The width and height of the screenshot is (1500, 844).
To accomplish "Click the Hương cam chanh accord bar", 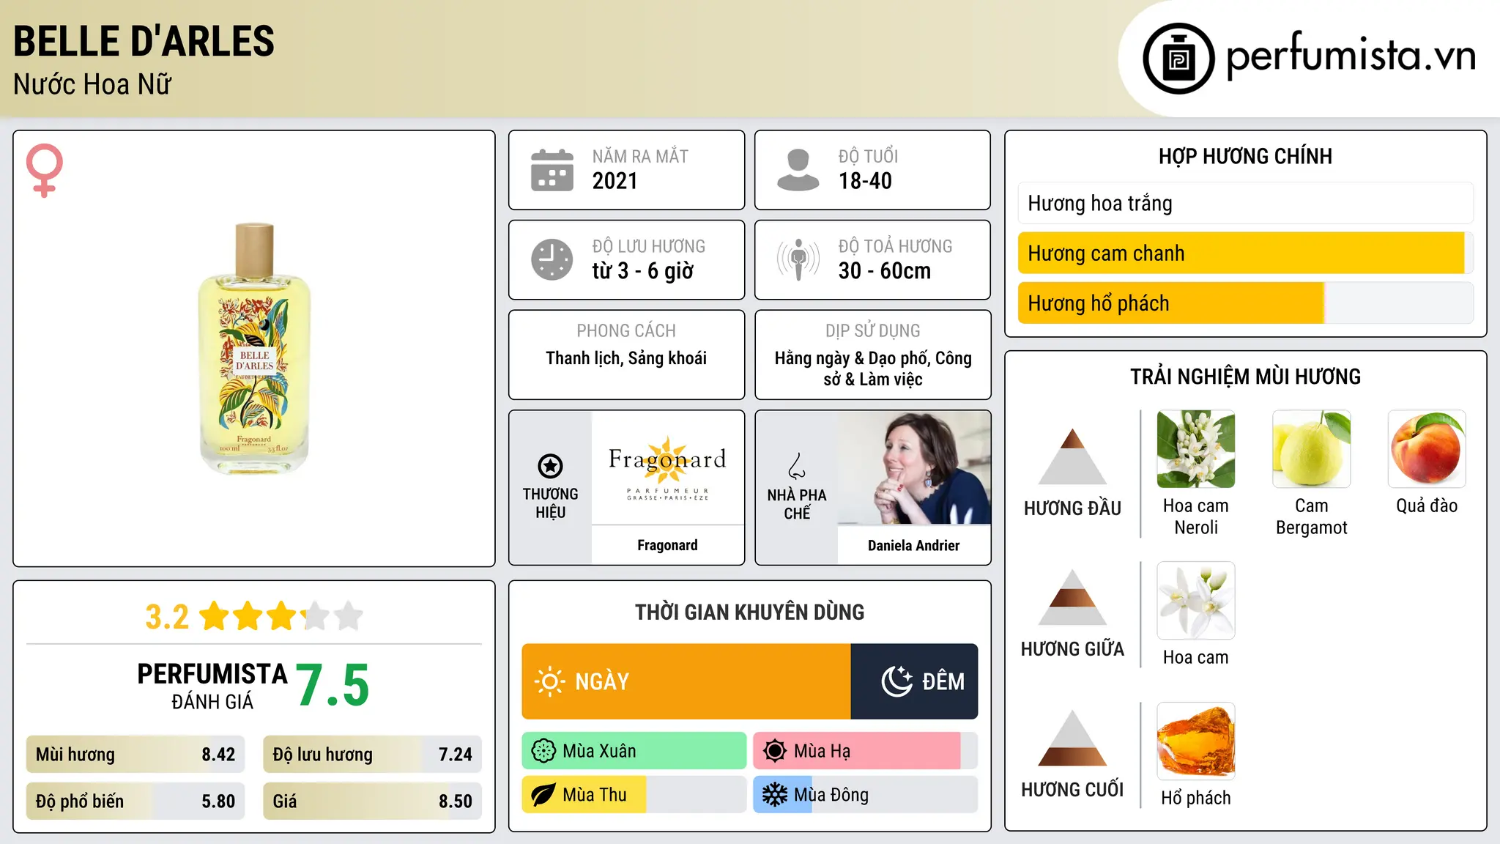I will coord(1246,253).
